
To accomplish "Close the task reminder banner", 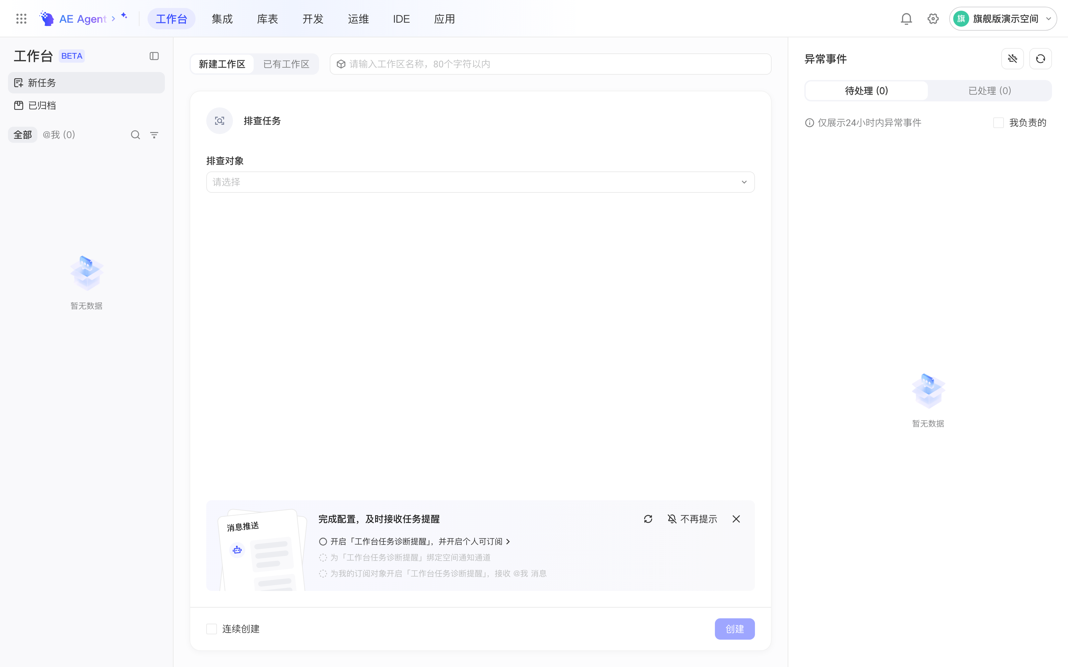I will [736, 519].
